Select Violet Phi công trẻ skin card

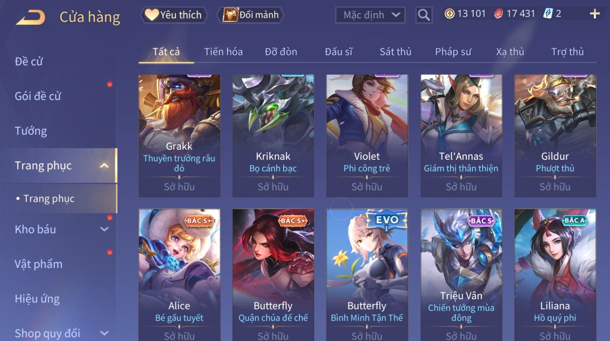pos(367,136)
